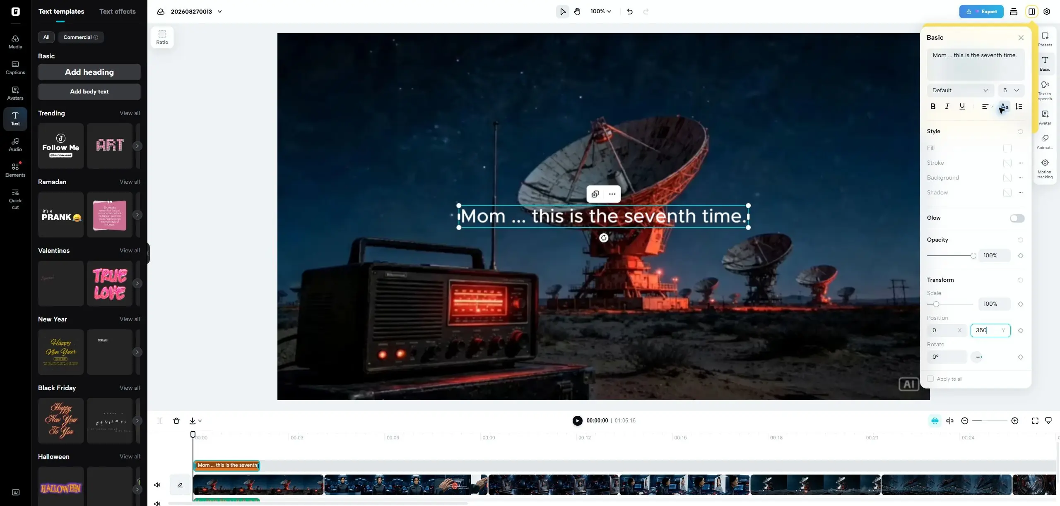Apply italic formatting
Viewport: 1060px width, 506px height.
click(x=947, y=107)
